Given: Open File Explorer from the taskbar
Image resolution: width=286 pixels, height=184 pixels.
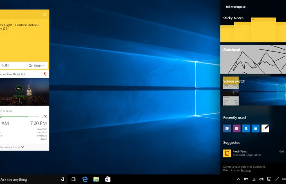Looking at the screenshot, I should [96, 179].
